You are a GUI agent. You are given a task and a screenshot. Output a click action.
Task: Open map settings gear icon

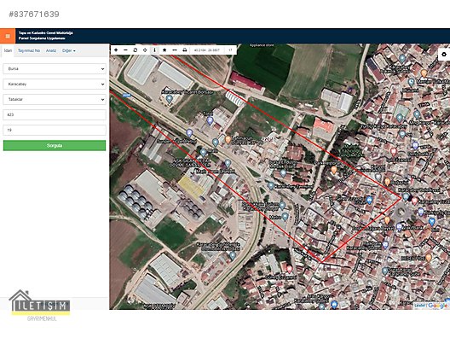pyautogui.click(x=444, y=54)
